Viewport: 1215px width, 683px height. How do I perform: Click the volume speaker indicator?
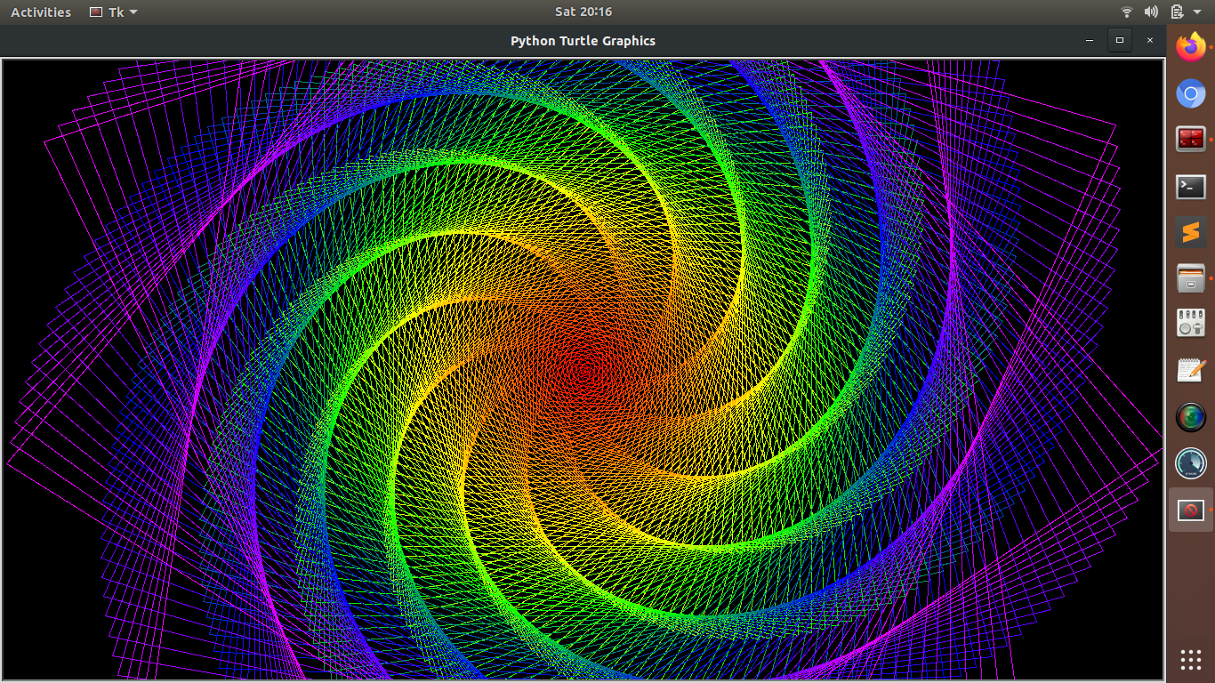pyautogui.click(x=1151, y=12)
